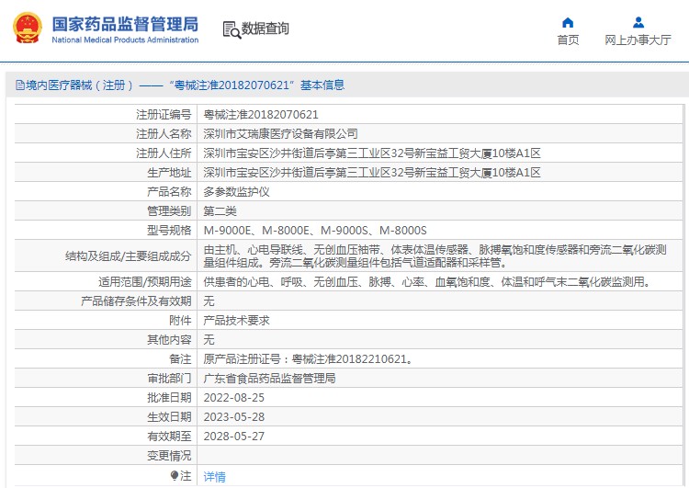Click registration number value 粤械注准20182070621
689x488 pixels.
coord(261,115)
